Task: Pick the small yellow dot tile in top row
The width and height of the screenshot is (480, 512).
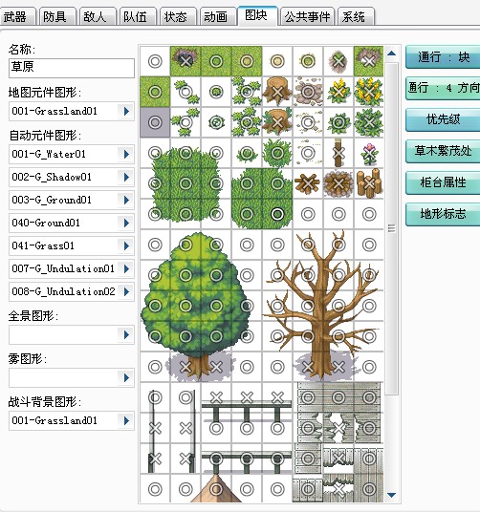Action: coord(277,61)
